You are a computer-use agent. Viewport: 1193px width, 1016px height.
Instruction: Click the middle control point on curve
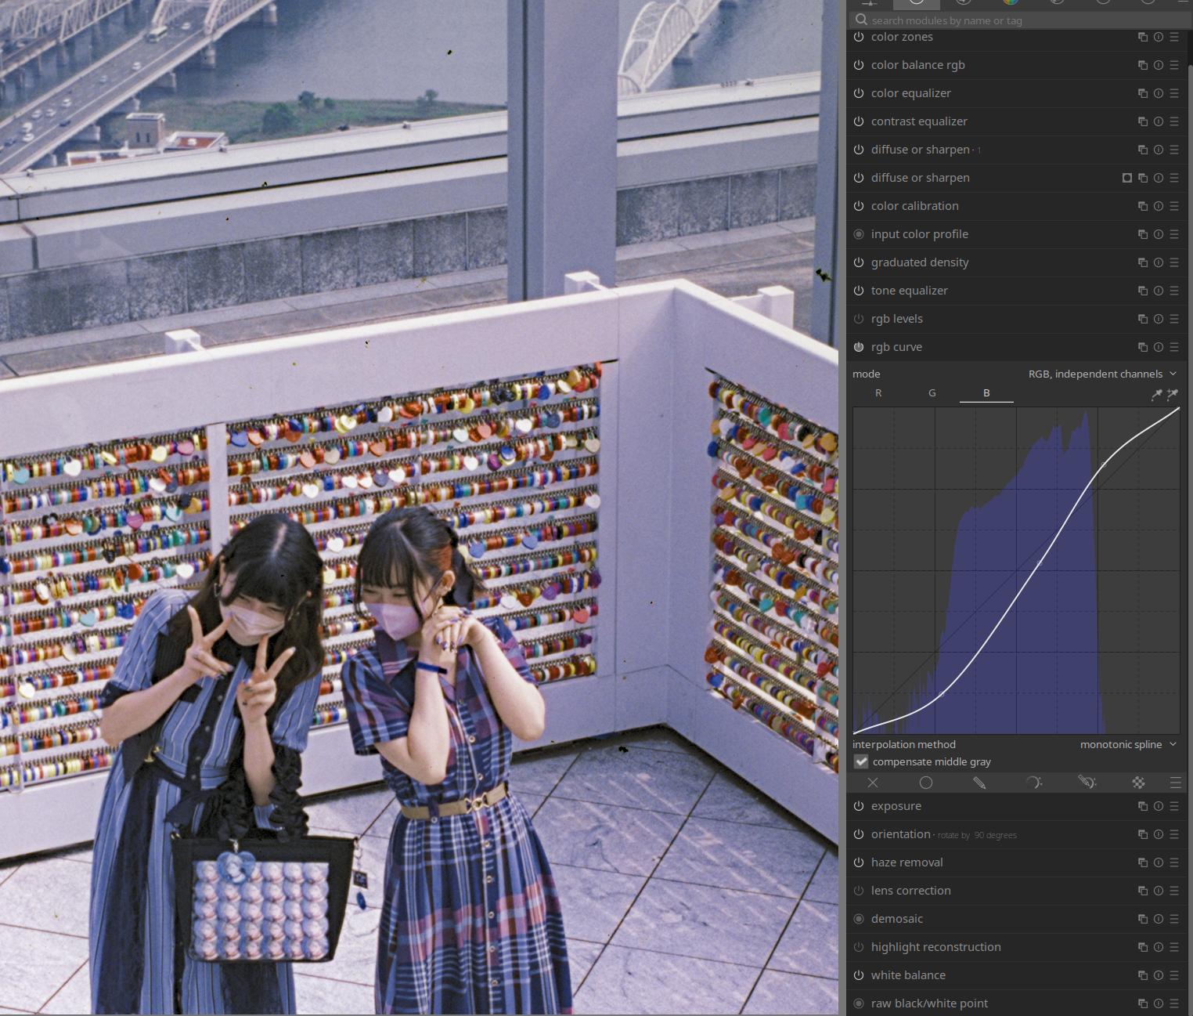tap(1040, 562)
